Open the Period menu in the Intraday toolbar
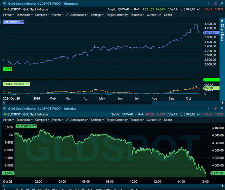The image size is (225, 190). point(9,120)
